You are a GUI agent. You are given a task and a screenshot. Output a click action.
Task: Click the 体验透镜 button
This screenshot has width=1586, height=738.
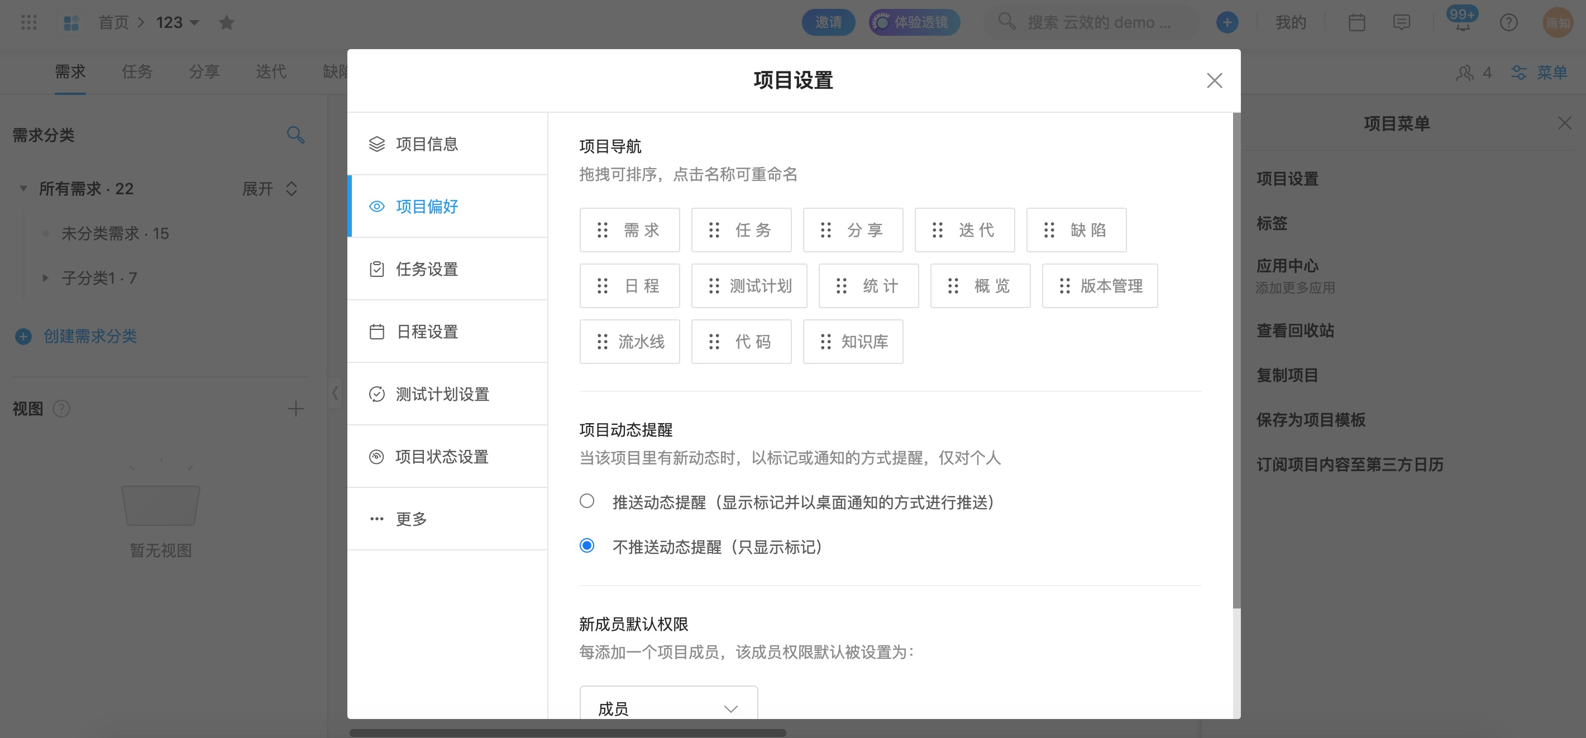914,23
